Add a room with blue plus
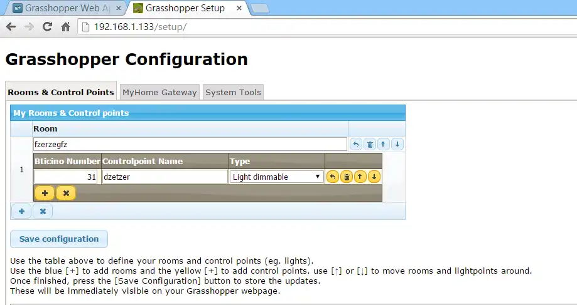Viewport: 577px width, 305px height. [21, 212]
